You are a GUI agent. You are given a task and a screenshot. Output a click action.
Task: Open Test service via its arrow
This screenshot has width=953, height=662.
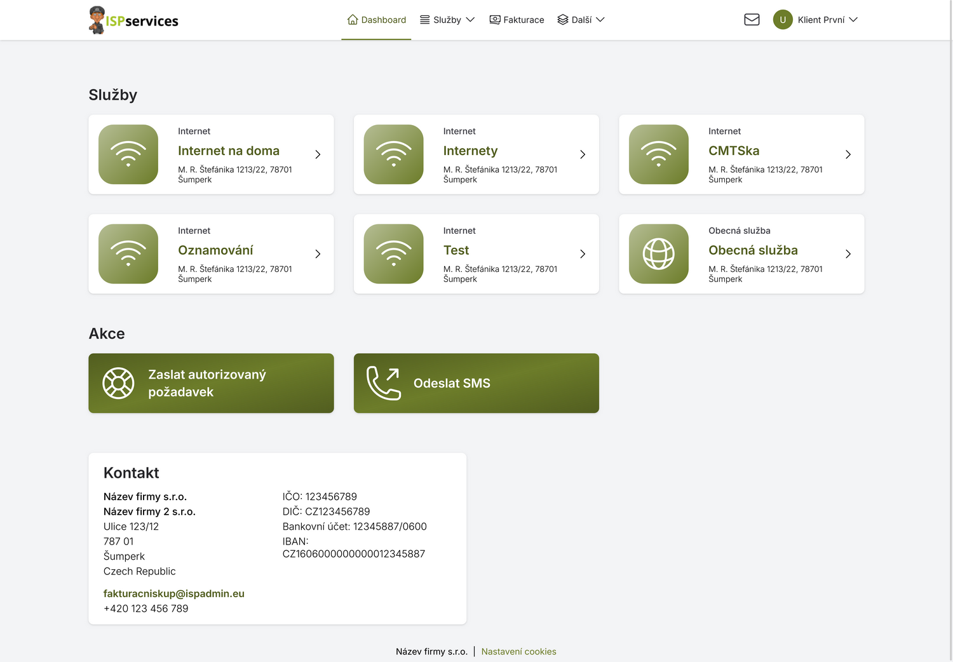point(583,254)
